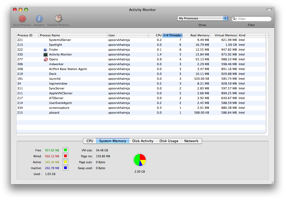Click the yellow Active memory swatch
This screenshot has width=285, height=199.
click(x=65, y=162)
